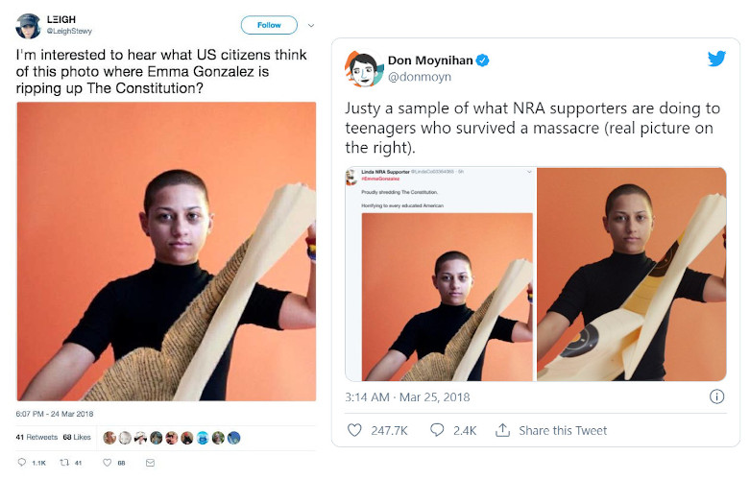Click the envelope message icon on Leigh's tweet
The height and width of the screenshot is (480, 750).
[x=150, y=463]
